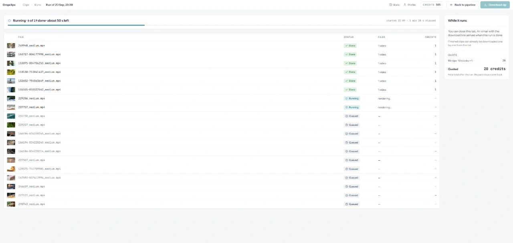Open the Profile user icon link

410,5
